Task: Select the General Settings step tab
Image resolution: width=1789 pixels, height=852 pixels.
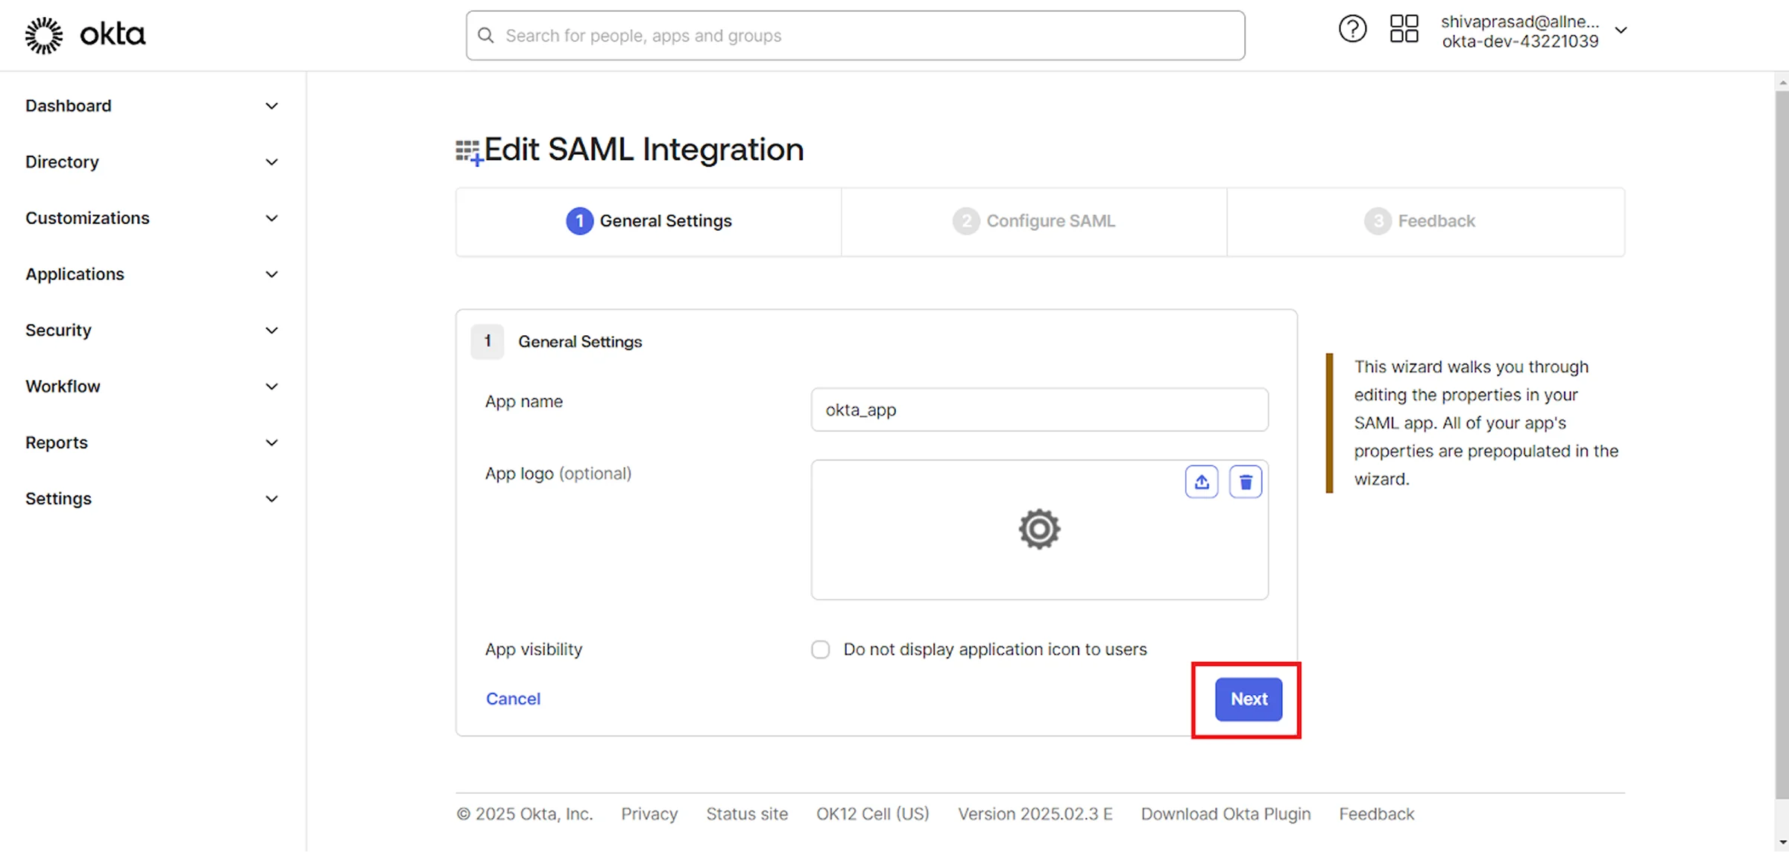Action: [x=649, y=221]
